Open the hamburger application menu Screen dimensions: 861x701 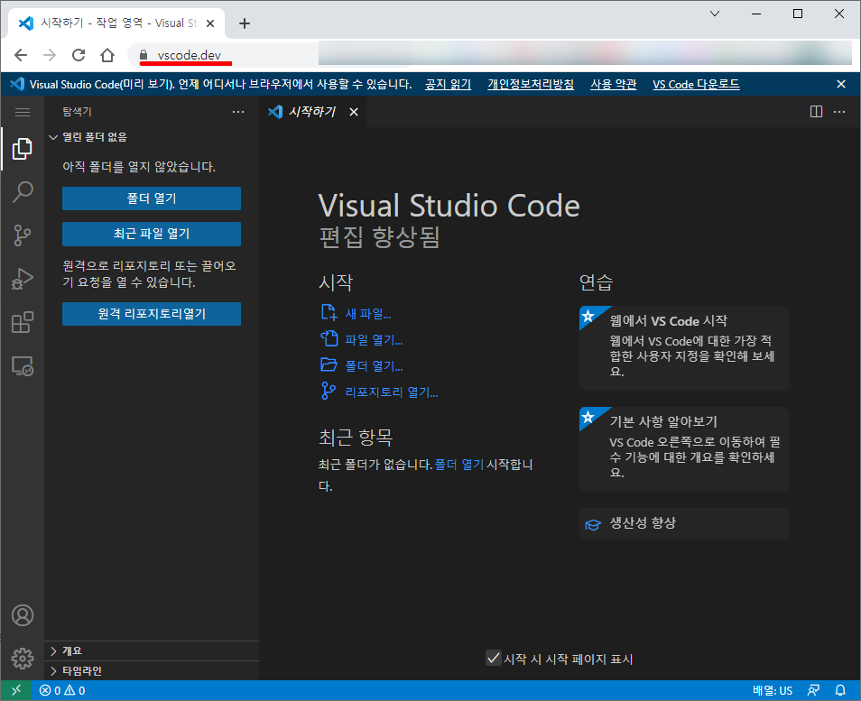click(23, 112)
